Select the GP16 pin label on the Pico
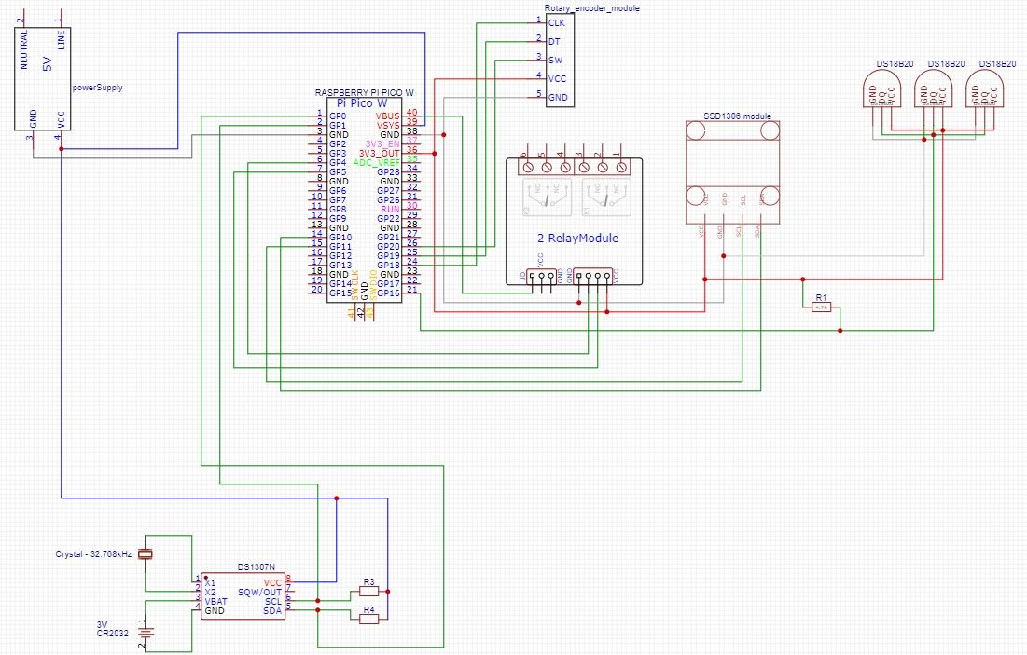Viewport: 1027px width, 655px height. (x=388, y=293)
